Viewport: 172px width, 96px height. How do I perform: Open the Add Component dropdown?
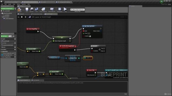point(8,9)
